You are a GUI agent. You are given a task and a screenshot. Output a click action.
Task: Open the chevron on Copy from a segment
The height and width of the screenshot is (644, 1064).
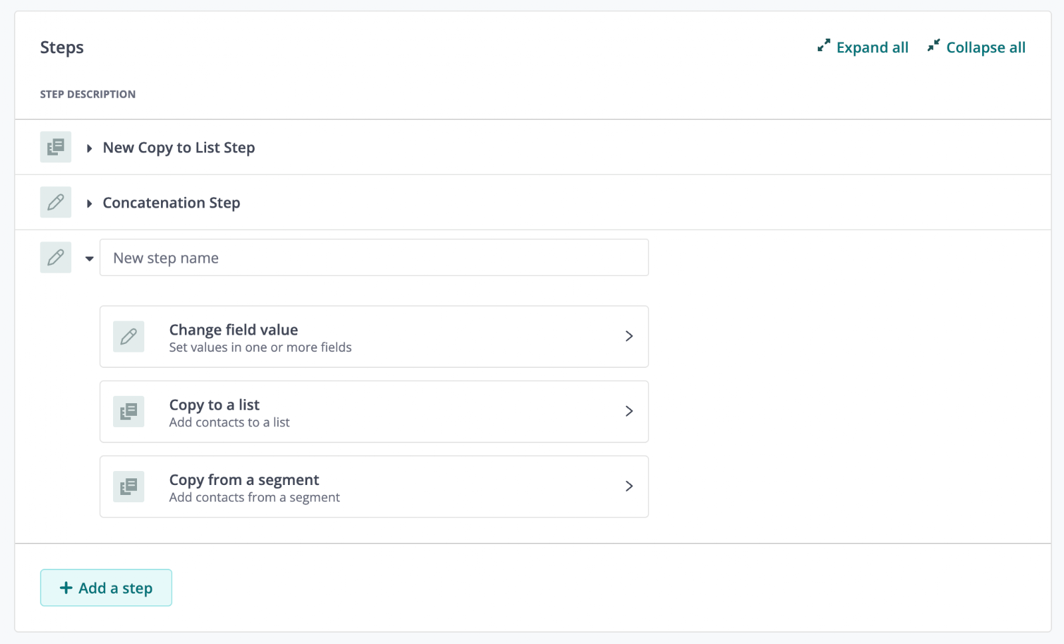pyautogui.click(x=629, y=486)
